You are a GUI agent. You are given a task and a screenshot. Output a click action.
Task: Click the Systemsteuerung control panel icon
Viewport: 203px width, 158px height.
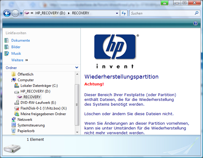(x=14, y=125)
